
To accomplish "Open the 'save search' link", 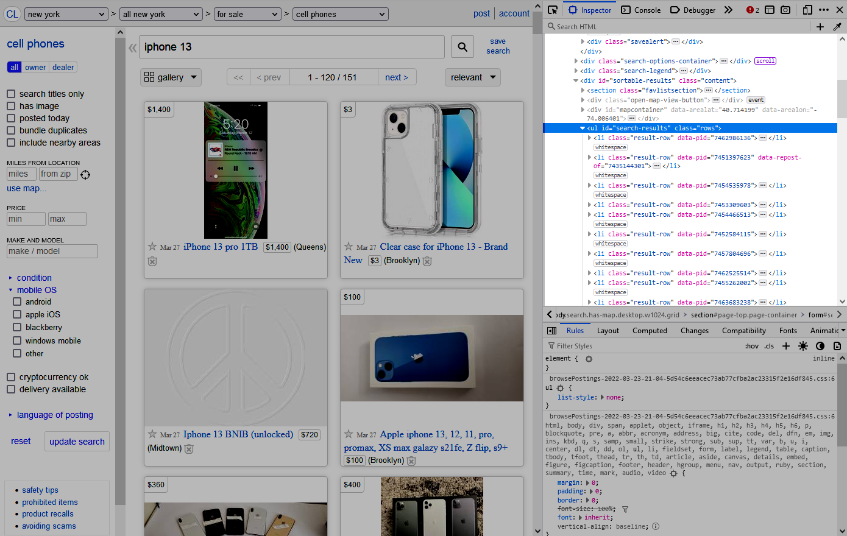I will click(x=498, y=46).
